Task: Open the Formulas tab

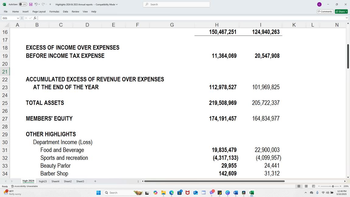Action: coord(54,12)
